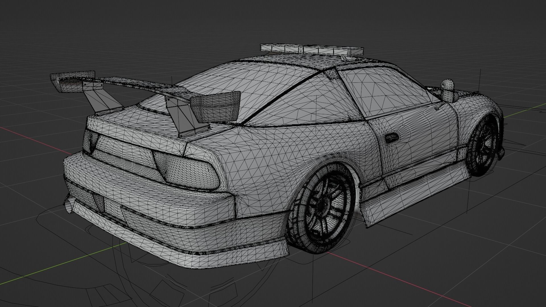This screenshot has width=546, height=307.
Task: Select the roof light bar mesh
Action: [312, 50]
